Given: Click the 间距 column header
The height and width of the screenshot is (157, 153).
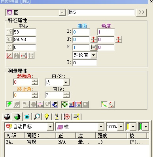Looking at the screenshot, I should pos(40,135).
